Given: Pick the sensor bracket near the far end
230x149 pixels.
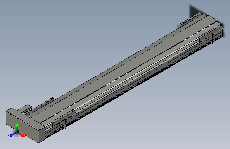Looking at the screenshot, I should (211, 38).
